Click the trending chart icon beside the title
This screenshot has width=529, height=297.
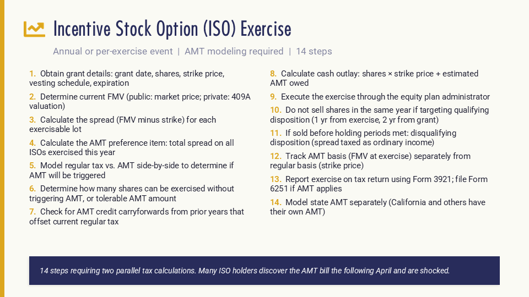[34, 29]
